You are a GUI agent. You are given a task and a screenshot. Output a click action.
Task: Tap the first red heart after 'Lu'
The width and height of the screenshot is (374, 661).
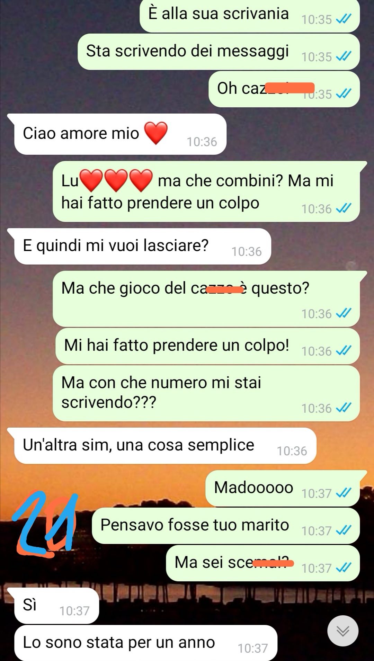[x=91, y=180]
